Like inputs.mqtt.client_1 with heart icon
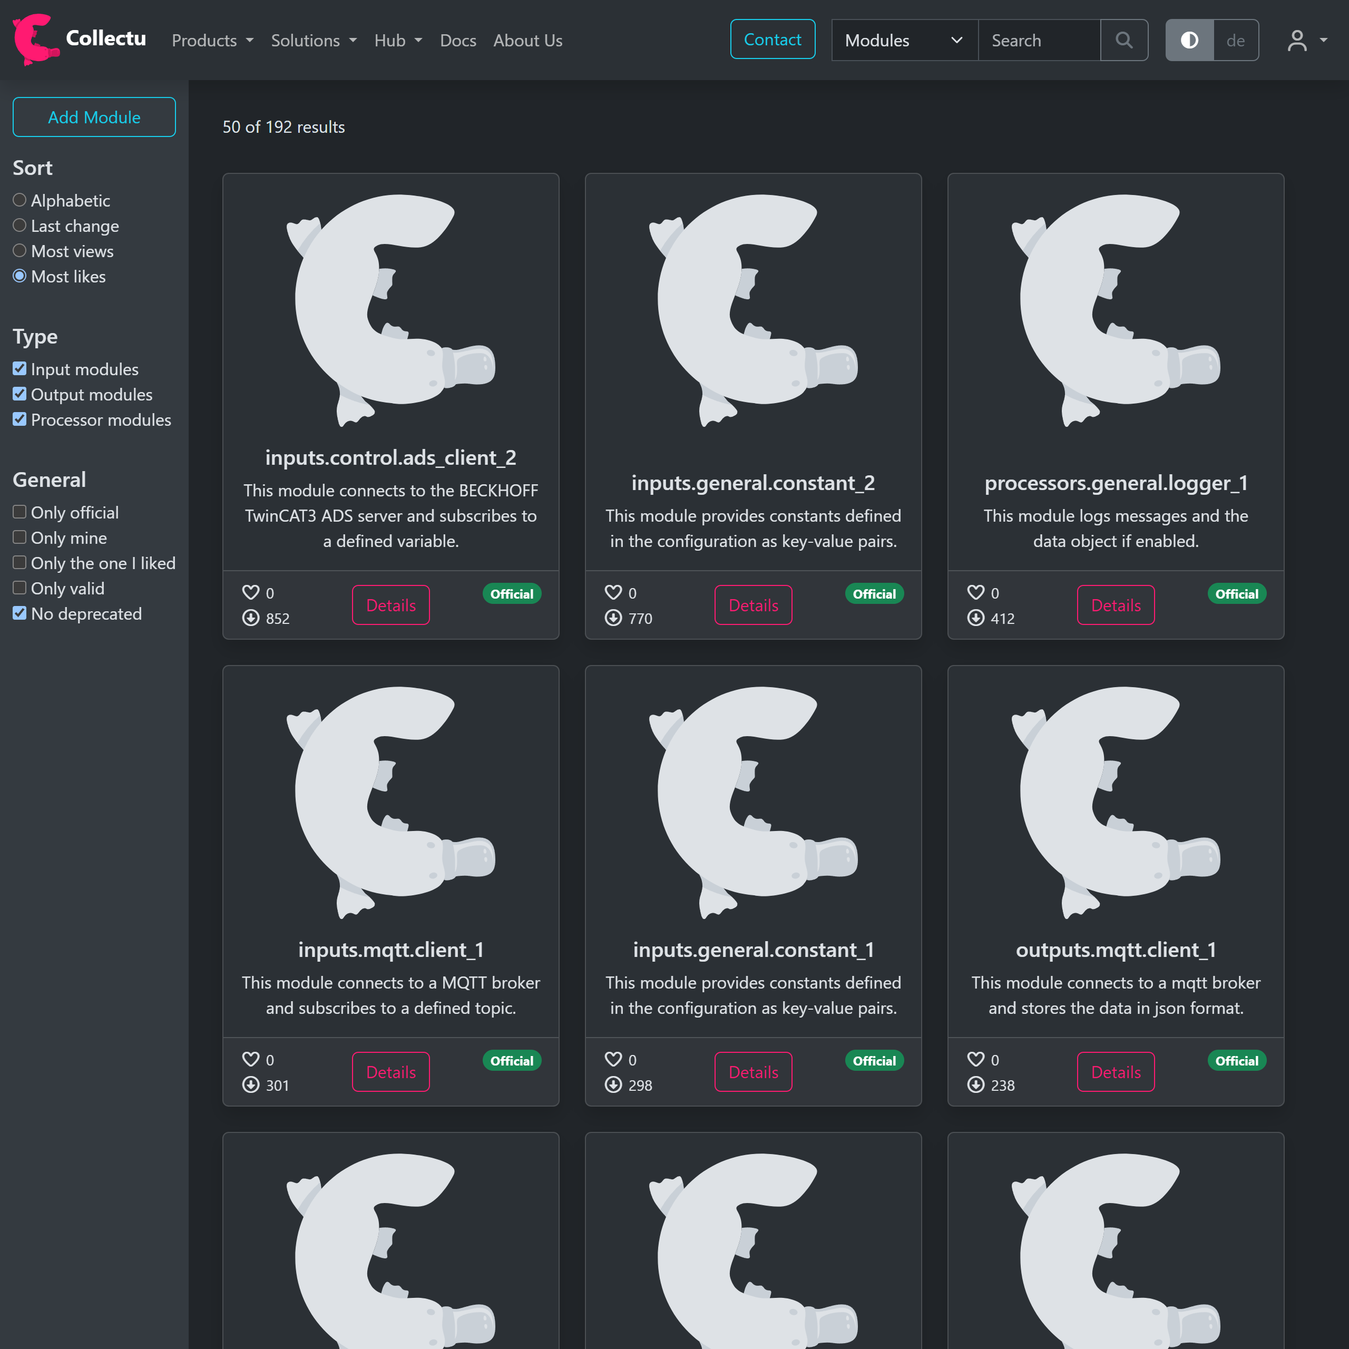Screen dimensions: 1349x1349 point(251,1059)
